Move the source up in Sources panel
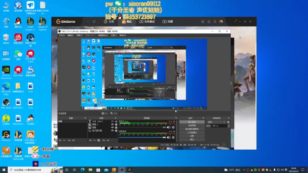This screenshot has height=173, width=308. tap(104, 140)
